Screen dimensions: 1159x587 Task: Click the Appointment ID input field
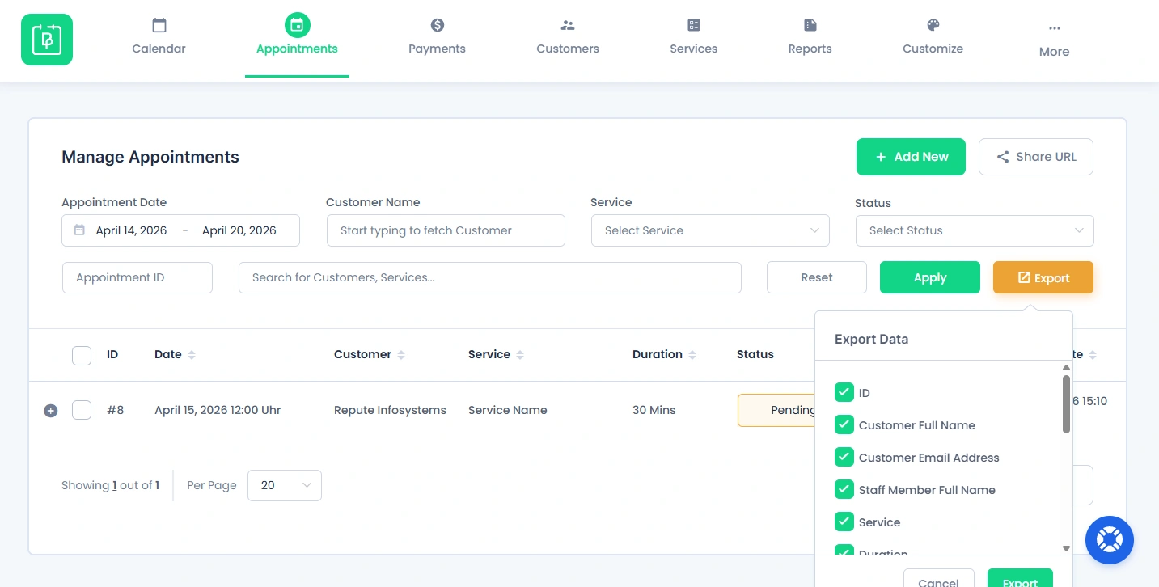click(x=137, y=277)
